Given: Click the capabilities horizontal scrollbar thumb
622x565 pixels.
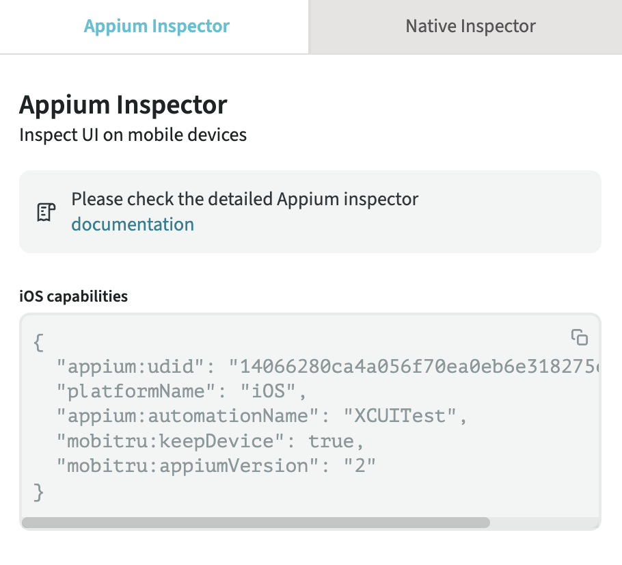Looking at the screenshot, I should (x=256, y=523).
